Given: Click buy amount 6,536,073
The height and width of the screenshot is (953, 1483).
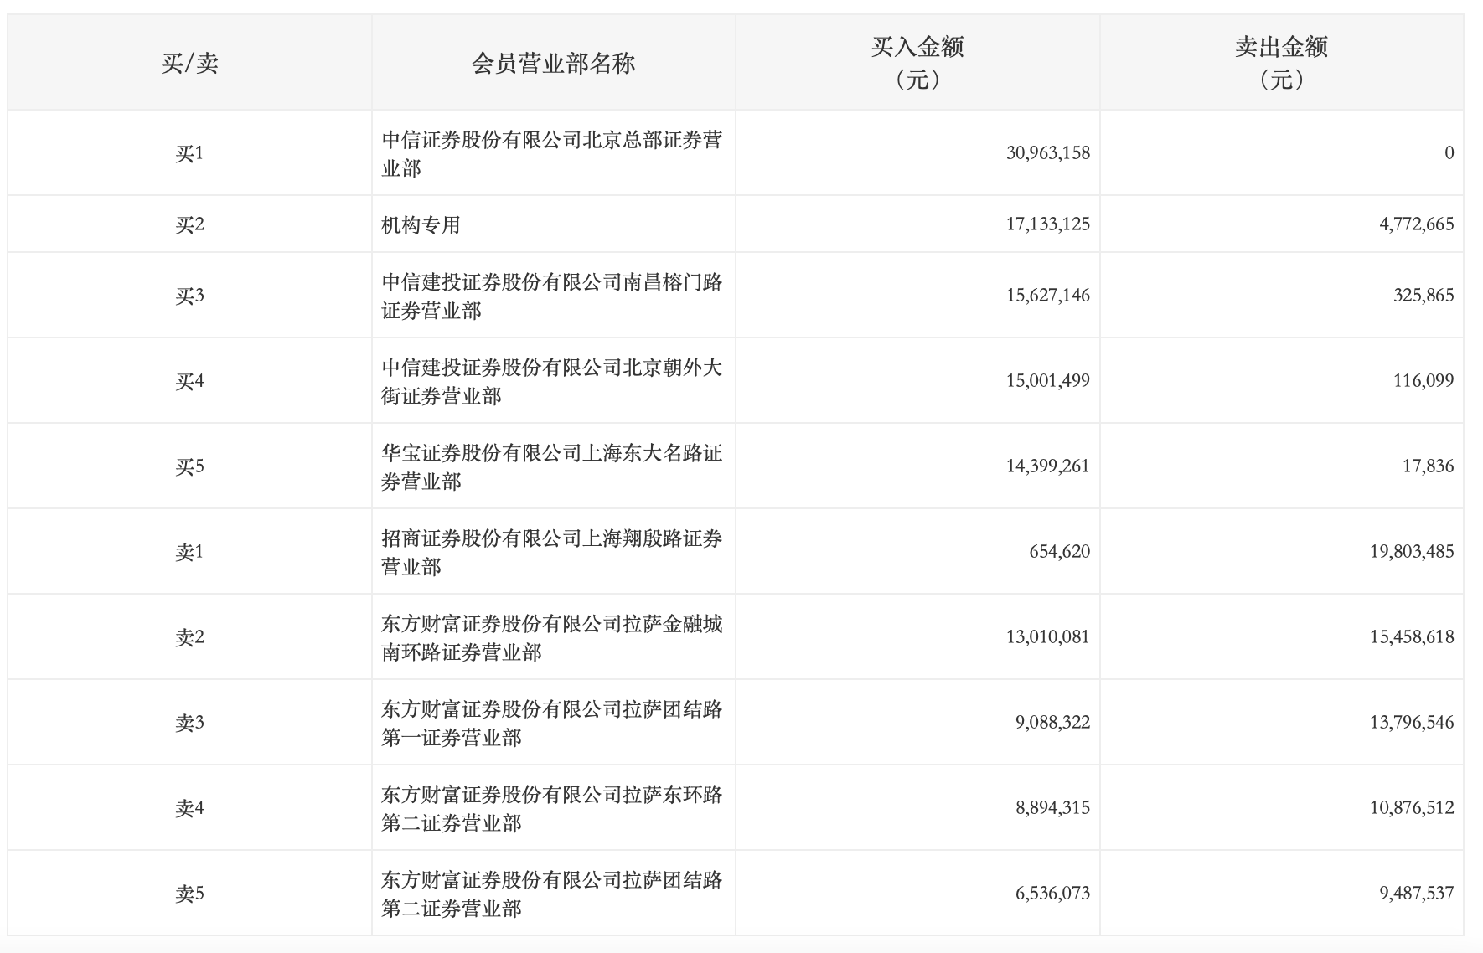Looking at the screenshot, I should tap(1053, 893).
